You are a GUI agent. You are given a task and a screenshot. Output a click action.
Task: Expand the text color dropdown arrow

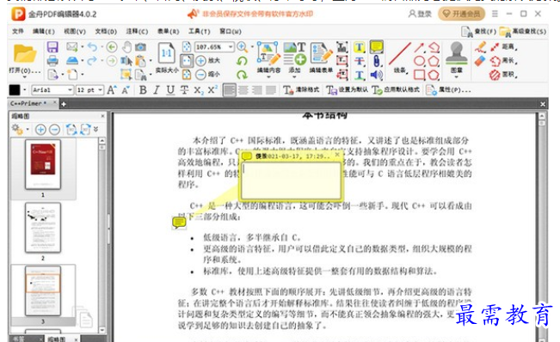(x=25, y=90)
